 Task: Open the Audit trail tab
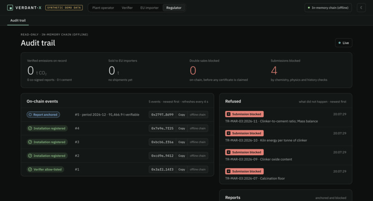pos(18,20)
